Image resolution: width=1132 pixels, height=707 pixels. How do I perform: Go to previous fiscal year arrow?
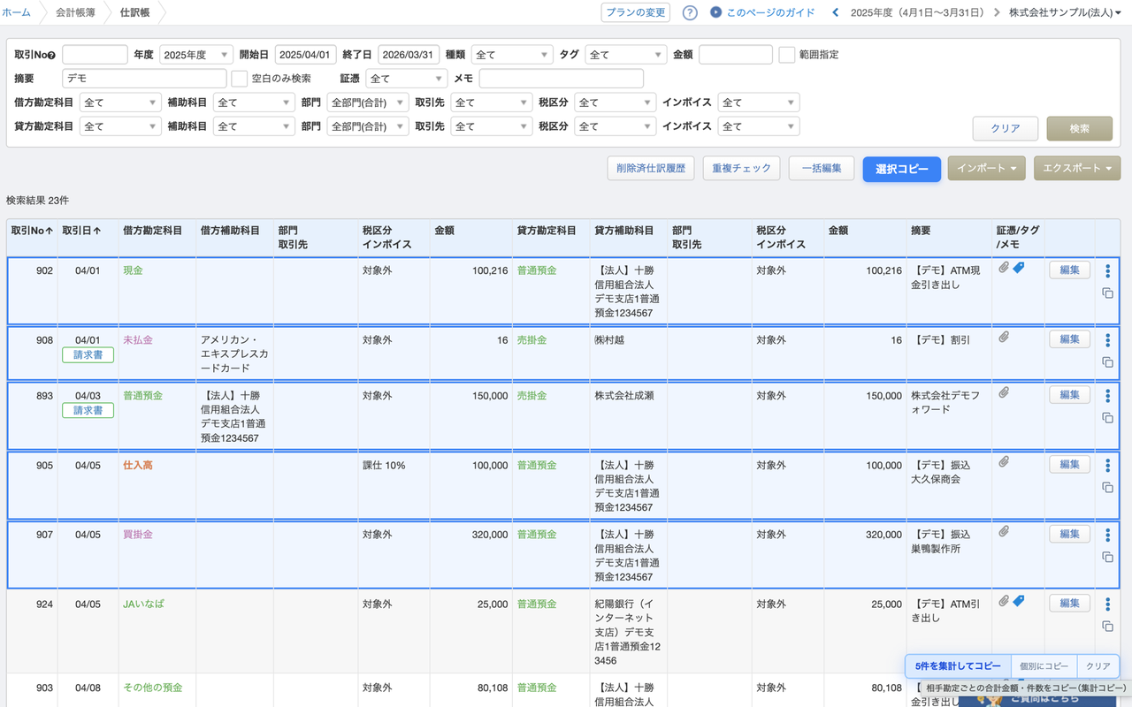pyautogui.click(x=836, y=12)
